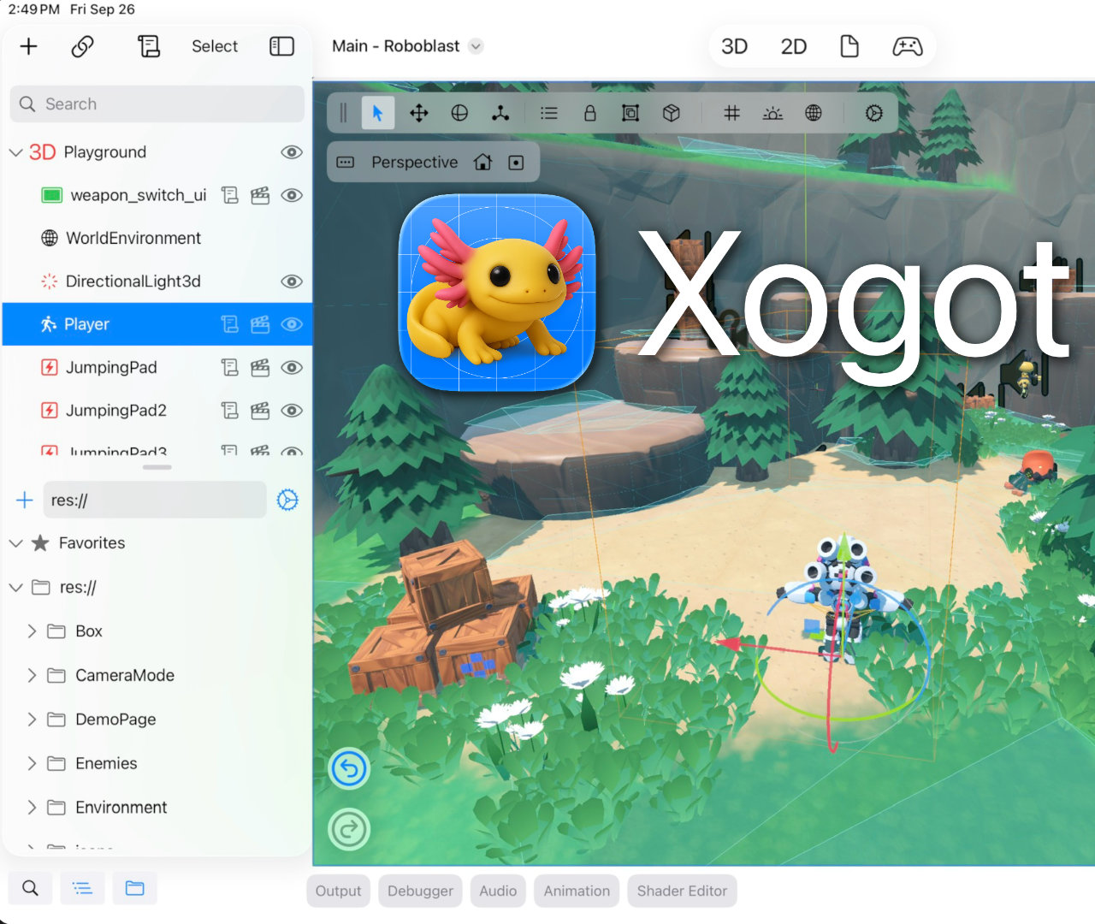
Task: Open the animation clapboard icon on JumpingPad
Action: 260,367
